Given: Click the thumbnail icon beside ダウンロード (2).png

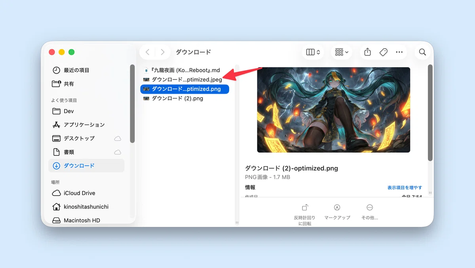Looking at the screenshot, I should tap(146, 98).
